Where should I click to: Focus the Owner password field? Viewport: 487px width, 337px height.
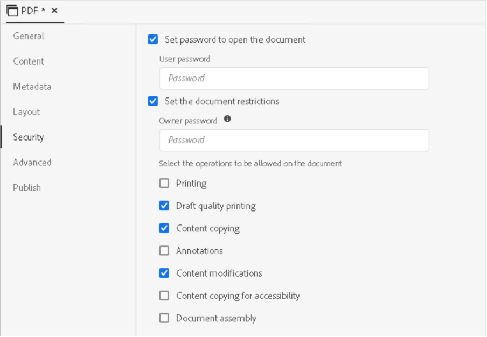(294, 141)
